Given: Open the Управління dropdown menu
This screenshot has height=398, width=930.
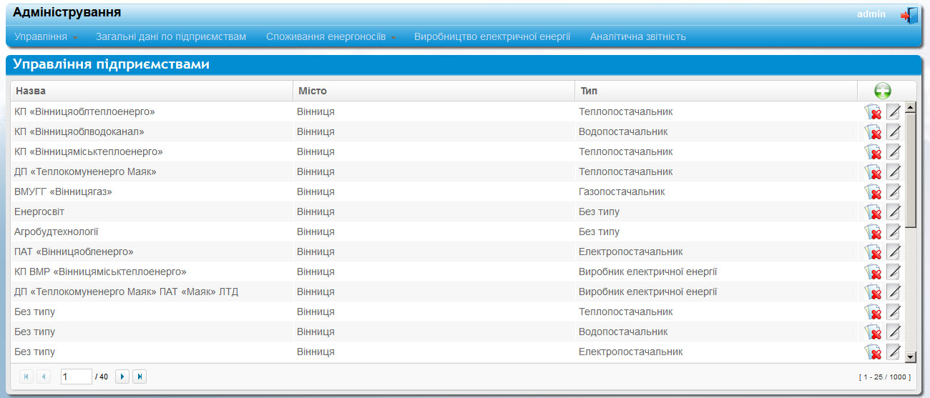Looking at the screenshot, I should pyautogui.click(x=46, y=36).
